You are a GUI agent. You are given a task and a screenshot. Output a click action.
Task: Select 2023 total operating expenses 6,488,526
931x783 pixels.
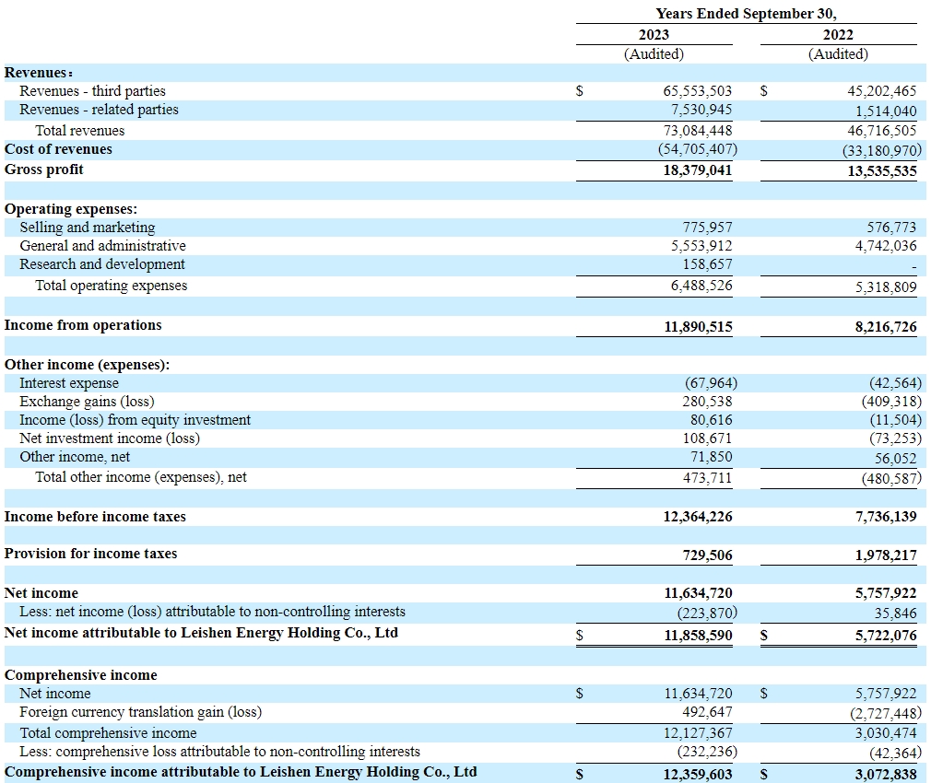(697, 286)
